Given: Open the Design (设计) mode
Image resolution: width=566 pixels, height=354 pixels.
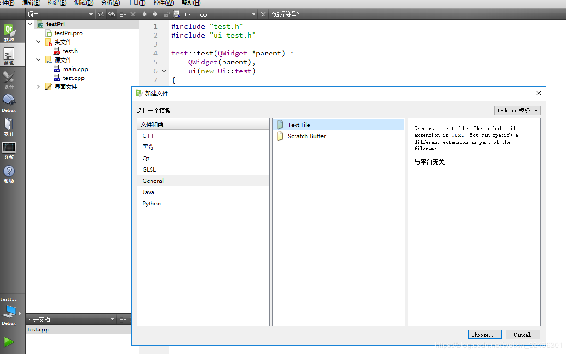Looking at the screenshot, I should point(9,79).
